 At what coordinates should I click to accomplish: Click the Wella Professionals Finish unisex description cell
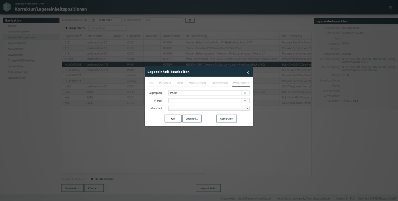(231, 59)
